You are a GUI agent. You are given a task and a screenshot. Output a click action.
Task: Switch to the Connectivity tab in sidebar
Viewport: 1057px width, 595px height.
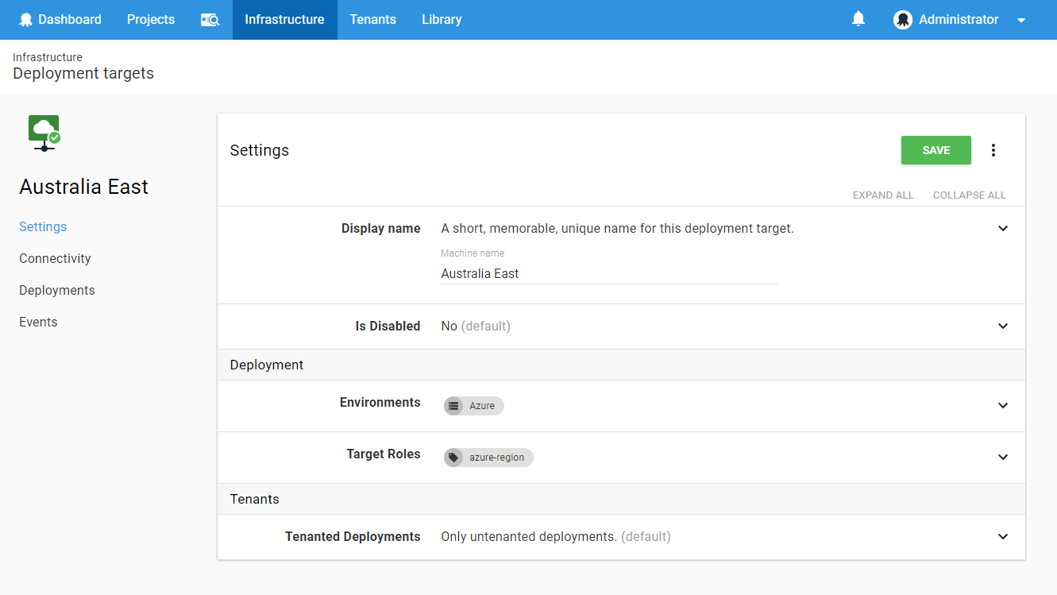[55, 259]
